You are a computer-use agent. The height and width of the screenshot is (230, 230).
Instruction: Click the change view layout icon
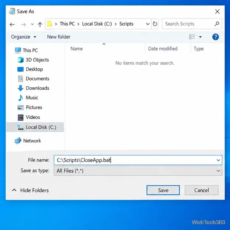point(192,37)
